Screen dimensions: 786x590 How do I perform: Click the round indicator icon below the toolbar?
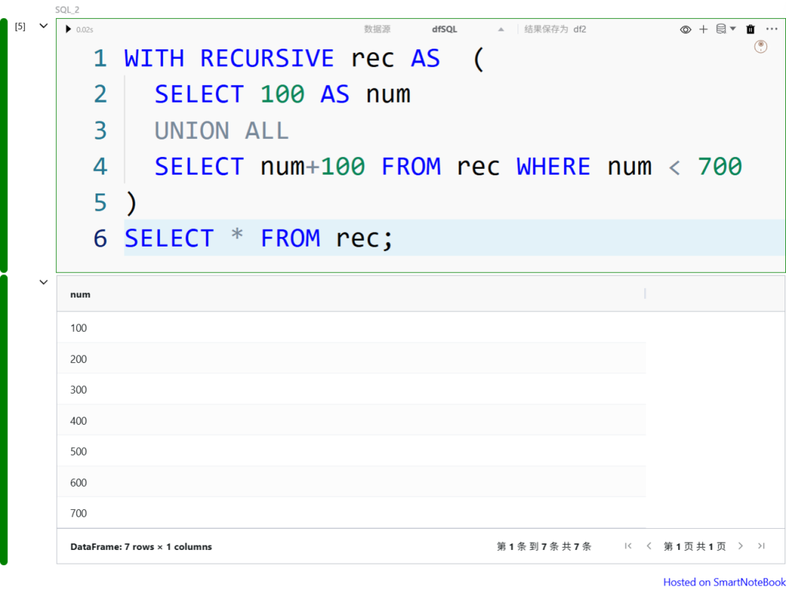click(761, 47)
